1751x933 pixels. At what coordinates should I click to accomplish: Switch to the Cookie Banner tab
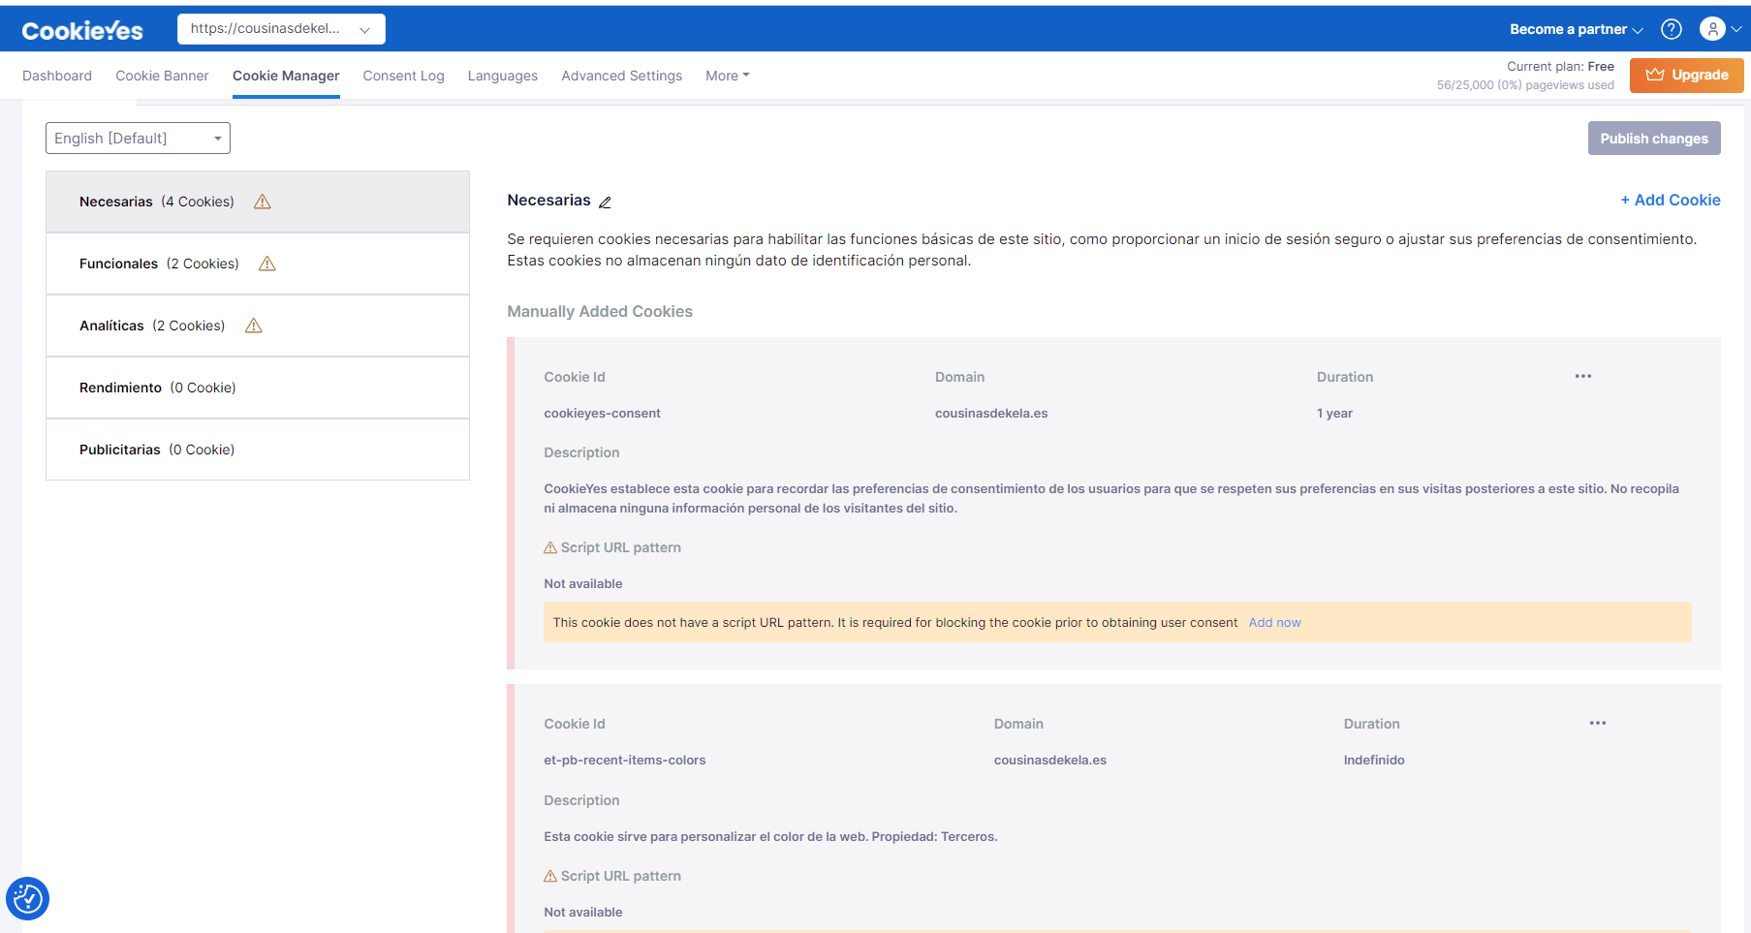coord(162,76)
